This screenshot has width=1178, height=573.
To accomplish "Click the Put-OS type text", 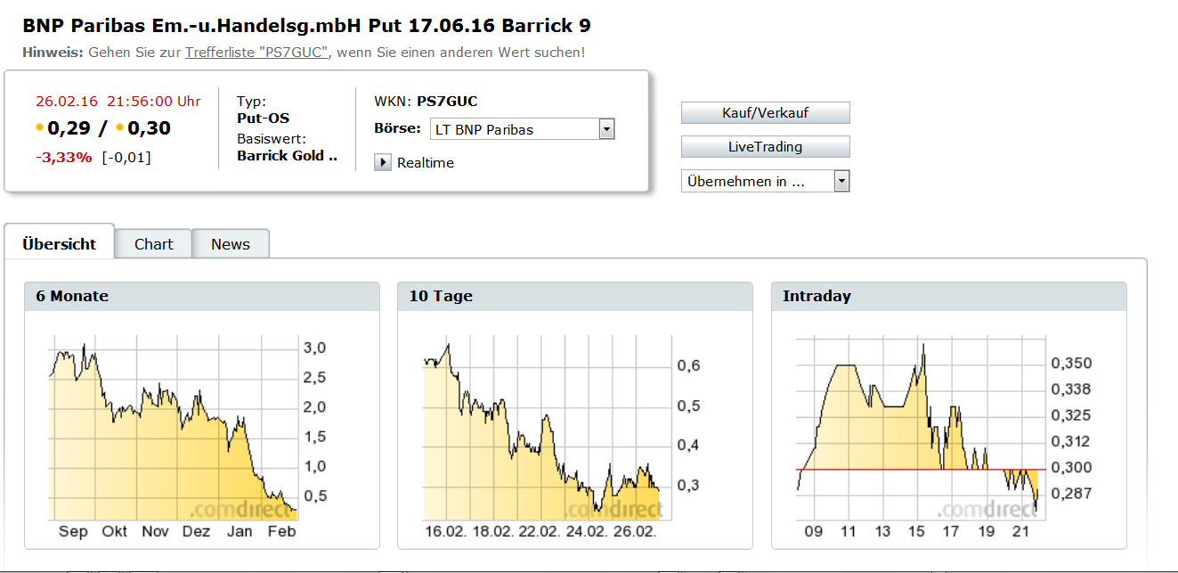I will 263,118.
